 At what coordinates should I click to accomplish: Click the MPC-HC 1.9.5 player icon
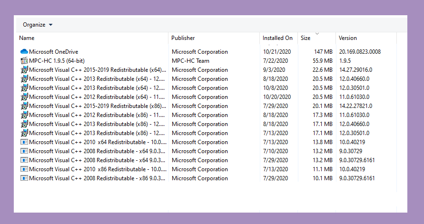coord(24,61)
